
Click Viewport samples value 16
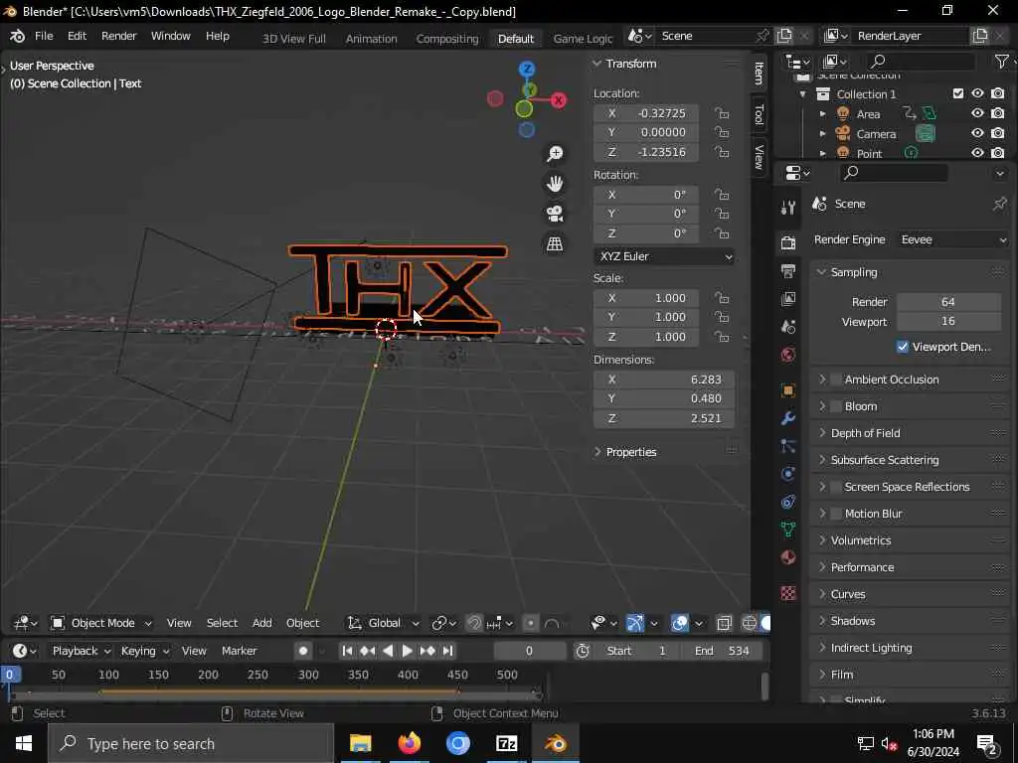948,321
